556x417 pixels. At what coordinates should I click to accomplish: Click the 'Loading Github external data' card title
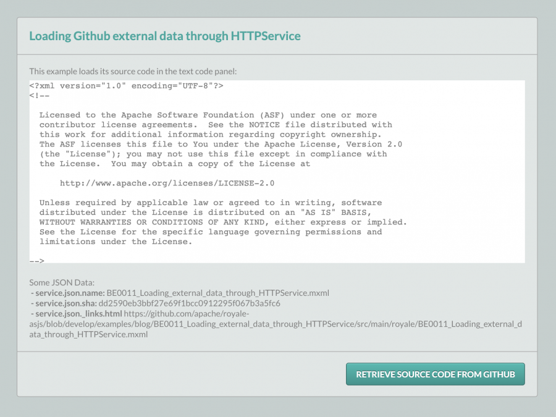pos(165,36)
